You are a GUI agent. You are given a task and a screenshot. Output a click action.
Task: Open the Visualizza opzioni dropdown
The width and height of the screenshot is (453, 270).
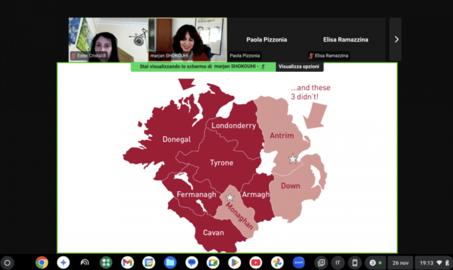click(x=300, y=66)
